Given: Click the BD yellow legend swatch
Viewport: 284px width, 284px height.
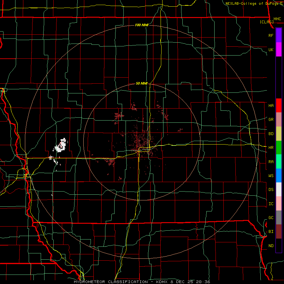Looking at the screenshot, I should coord(279,133).
